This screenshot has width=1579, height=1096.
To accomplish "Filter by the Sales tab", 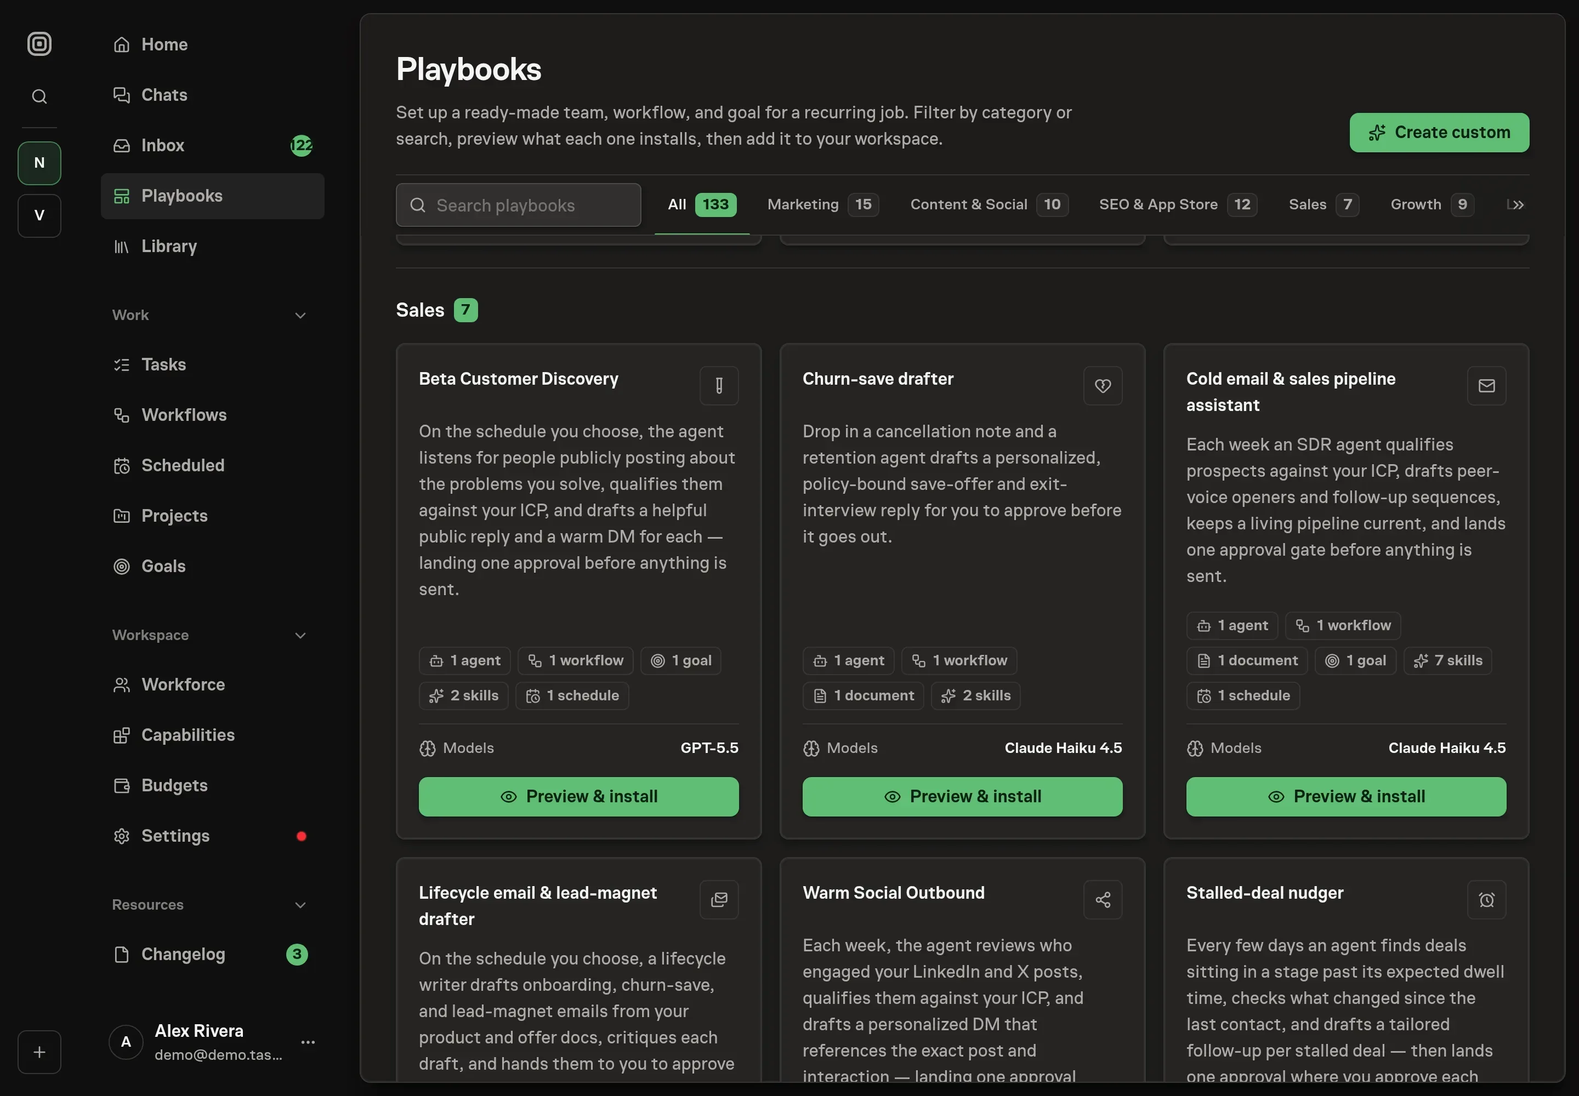I will [x=1324, y=204].
